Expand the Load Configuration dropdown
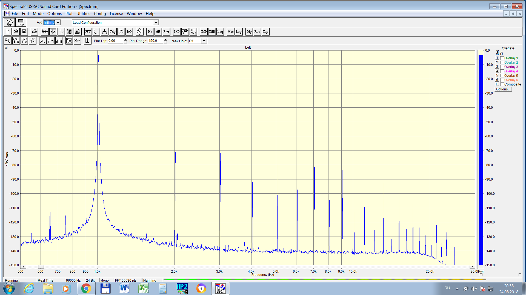The width and height of the screenshot is (526, 295). point(156,23)
